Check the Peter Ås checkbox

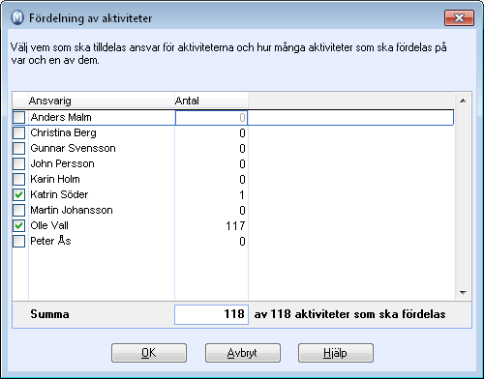tap(19, 241)
